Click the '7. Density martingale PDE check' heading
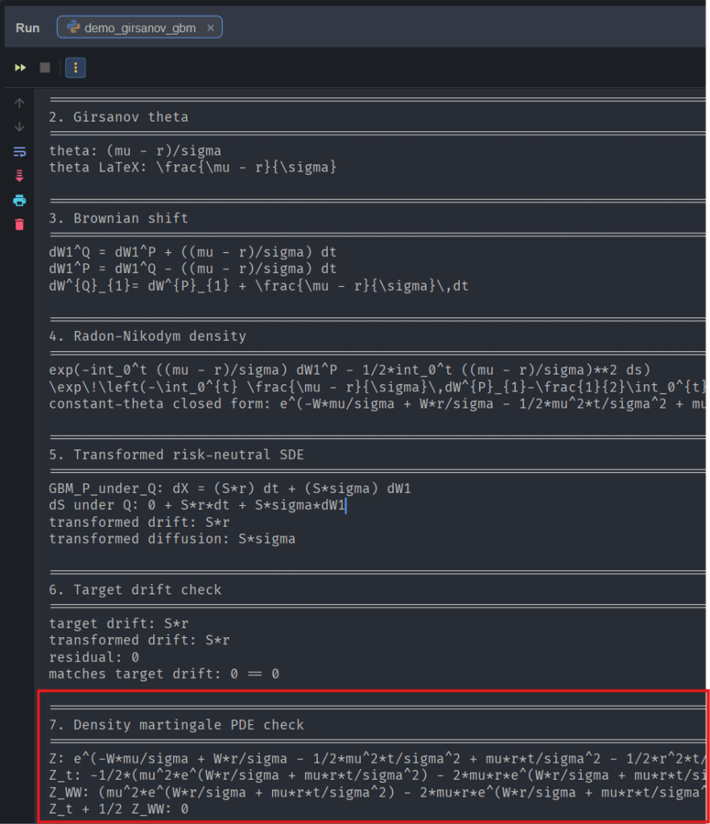The height and width of the screenshot is (824, 710). click(177, 724)
